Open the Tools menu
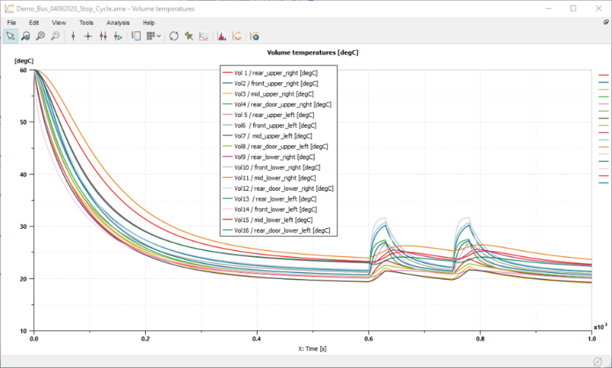The height and width of the screenshot is (368, 612). pos(86,23)
